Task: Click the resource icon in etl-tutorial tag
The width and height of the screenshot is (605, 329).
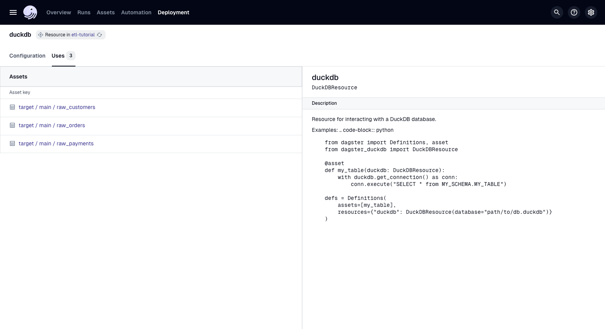Action: coord(41,35)
